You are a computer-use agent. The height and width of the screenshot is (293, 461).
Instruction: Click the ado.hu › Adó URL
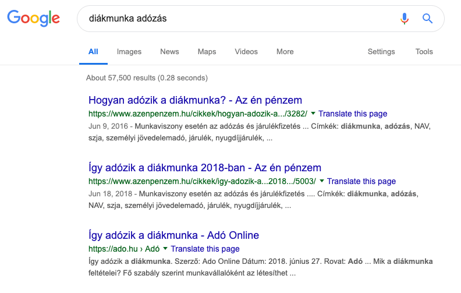pyautogui.click(x=124, y=249)
